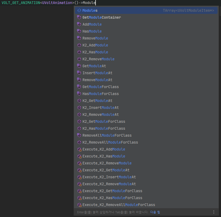The height and width of the screenshot is (217, 221).
Task: Pick K2_InsertModuleAt from the list
Action: pyautogui.click(x=100, y=108)
